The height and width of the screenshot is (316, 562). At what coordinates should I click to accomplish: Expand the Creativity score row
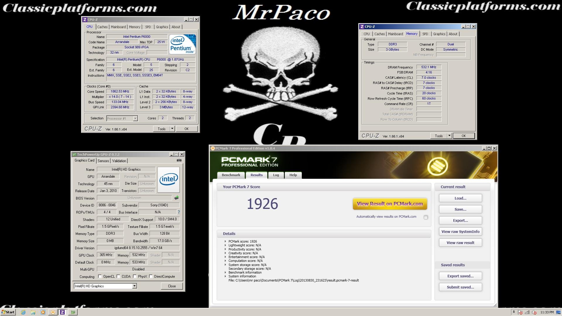point(225,253)
